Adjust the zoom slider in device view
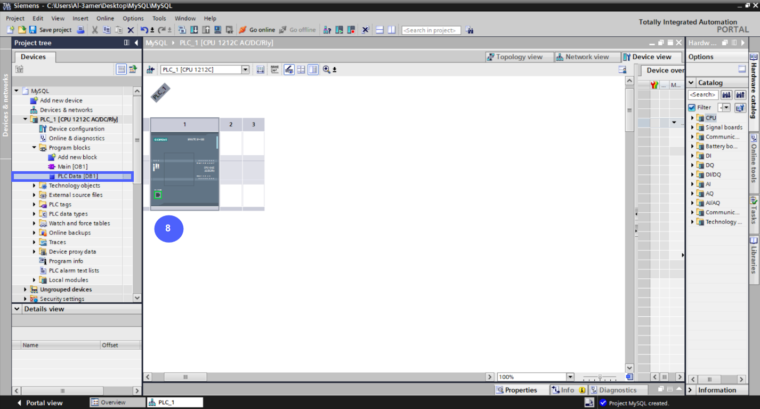The height and width of the screenshot is (409, 760). [600, 377]
